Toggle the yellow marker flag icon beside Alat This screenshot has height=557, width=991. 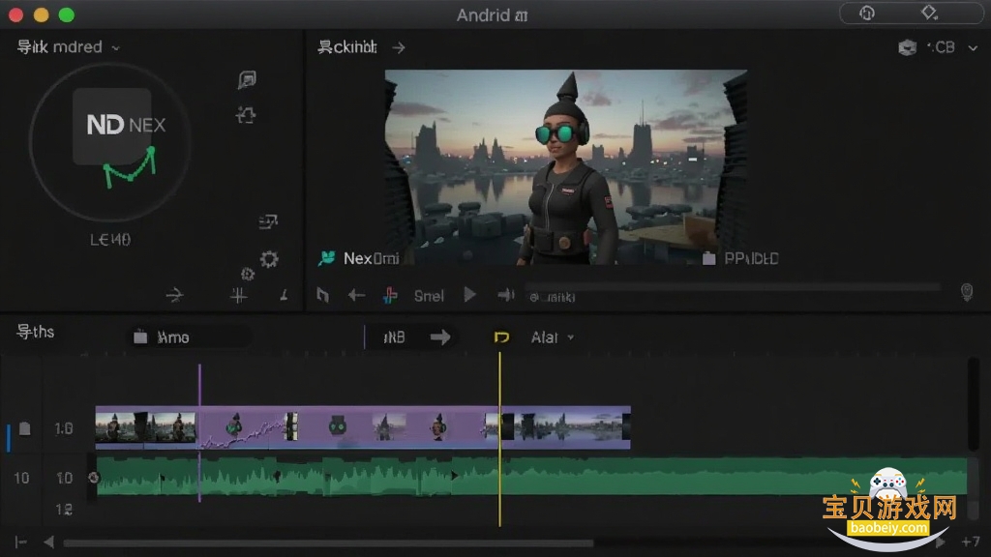coord(501,337)
